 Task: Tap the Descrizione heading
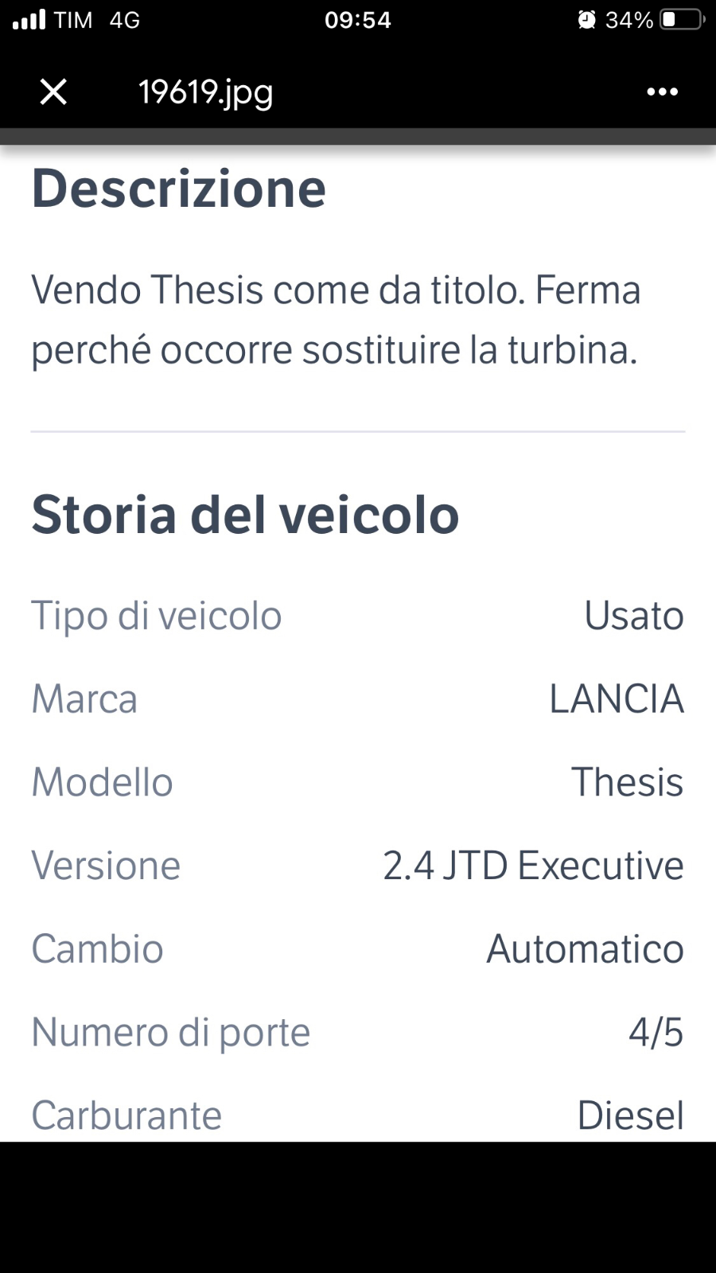click(x=179, y=189)
